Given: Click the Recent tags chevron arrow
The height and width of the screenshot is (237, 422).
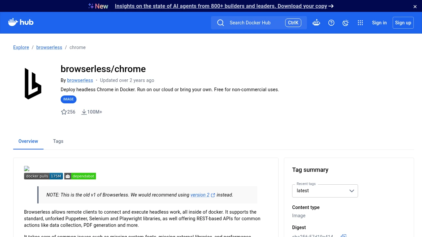Looking at the screenshot, I should [x=352, y=191].
